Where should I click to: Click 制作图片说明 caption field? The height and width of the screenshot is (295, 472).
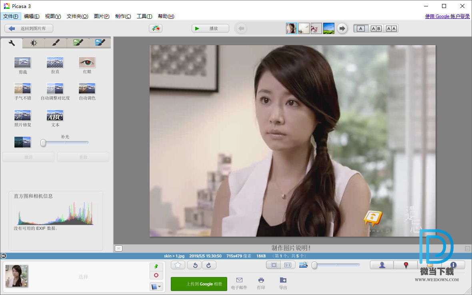291,248
